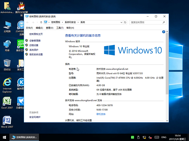Open the 文件(F) menu
189x141 pixels.
pyautogui.click(x=29, y=28)
